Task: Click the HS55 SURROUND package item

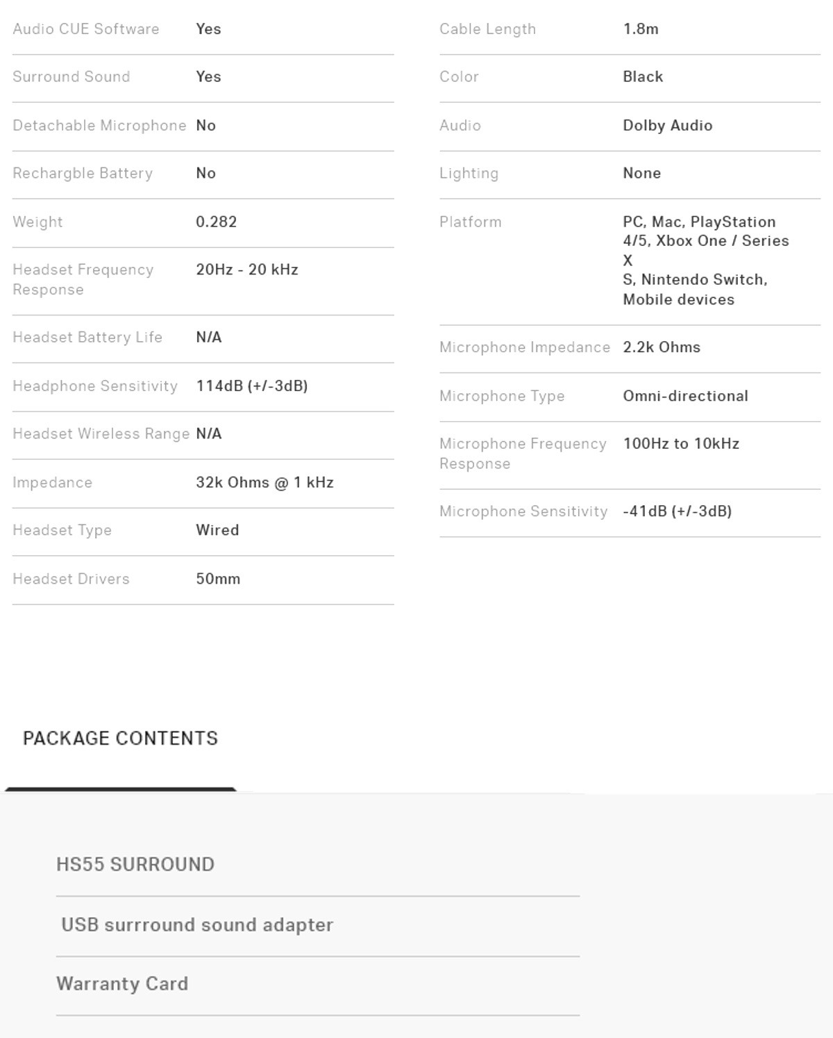Action: pyautogui.click(x=135, y=864)
